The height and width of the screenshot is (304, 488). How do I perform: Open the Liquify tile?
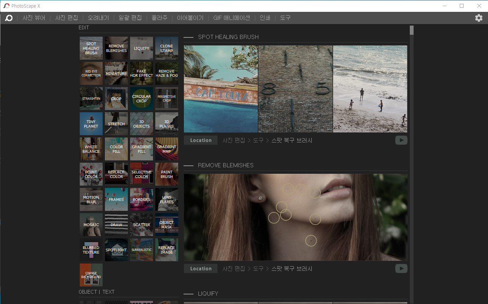coord(142,48)
